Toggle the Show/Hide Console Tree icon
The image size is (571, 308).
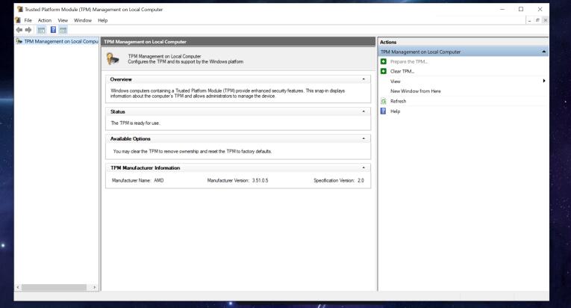pos(42,30)
